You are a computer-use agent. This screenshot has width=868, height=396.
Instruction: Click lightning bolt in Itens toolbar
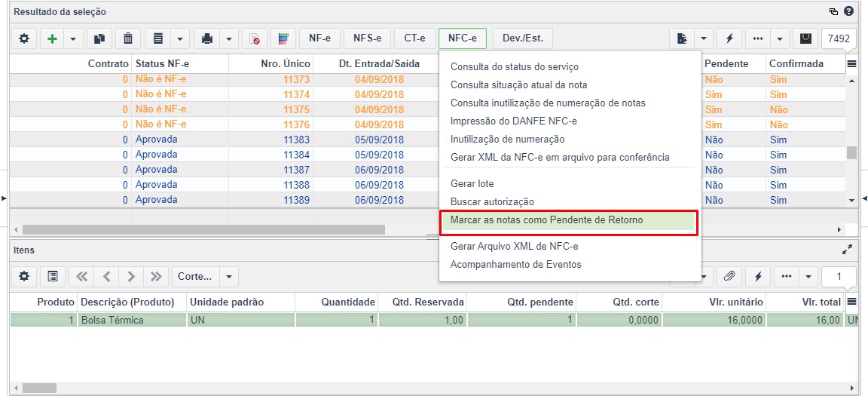click(758, 276)
